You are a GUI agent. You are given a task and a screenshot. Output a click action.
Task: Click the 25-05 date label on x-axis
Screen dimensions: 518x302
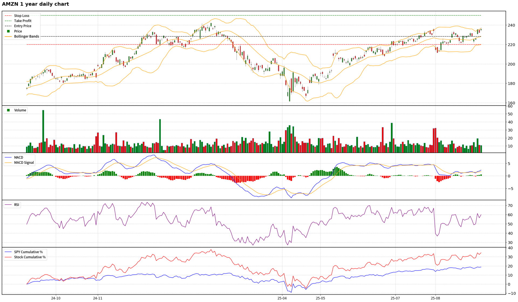coord(321,298)
